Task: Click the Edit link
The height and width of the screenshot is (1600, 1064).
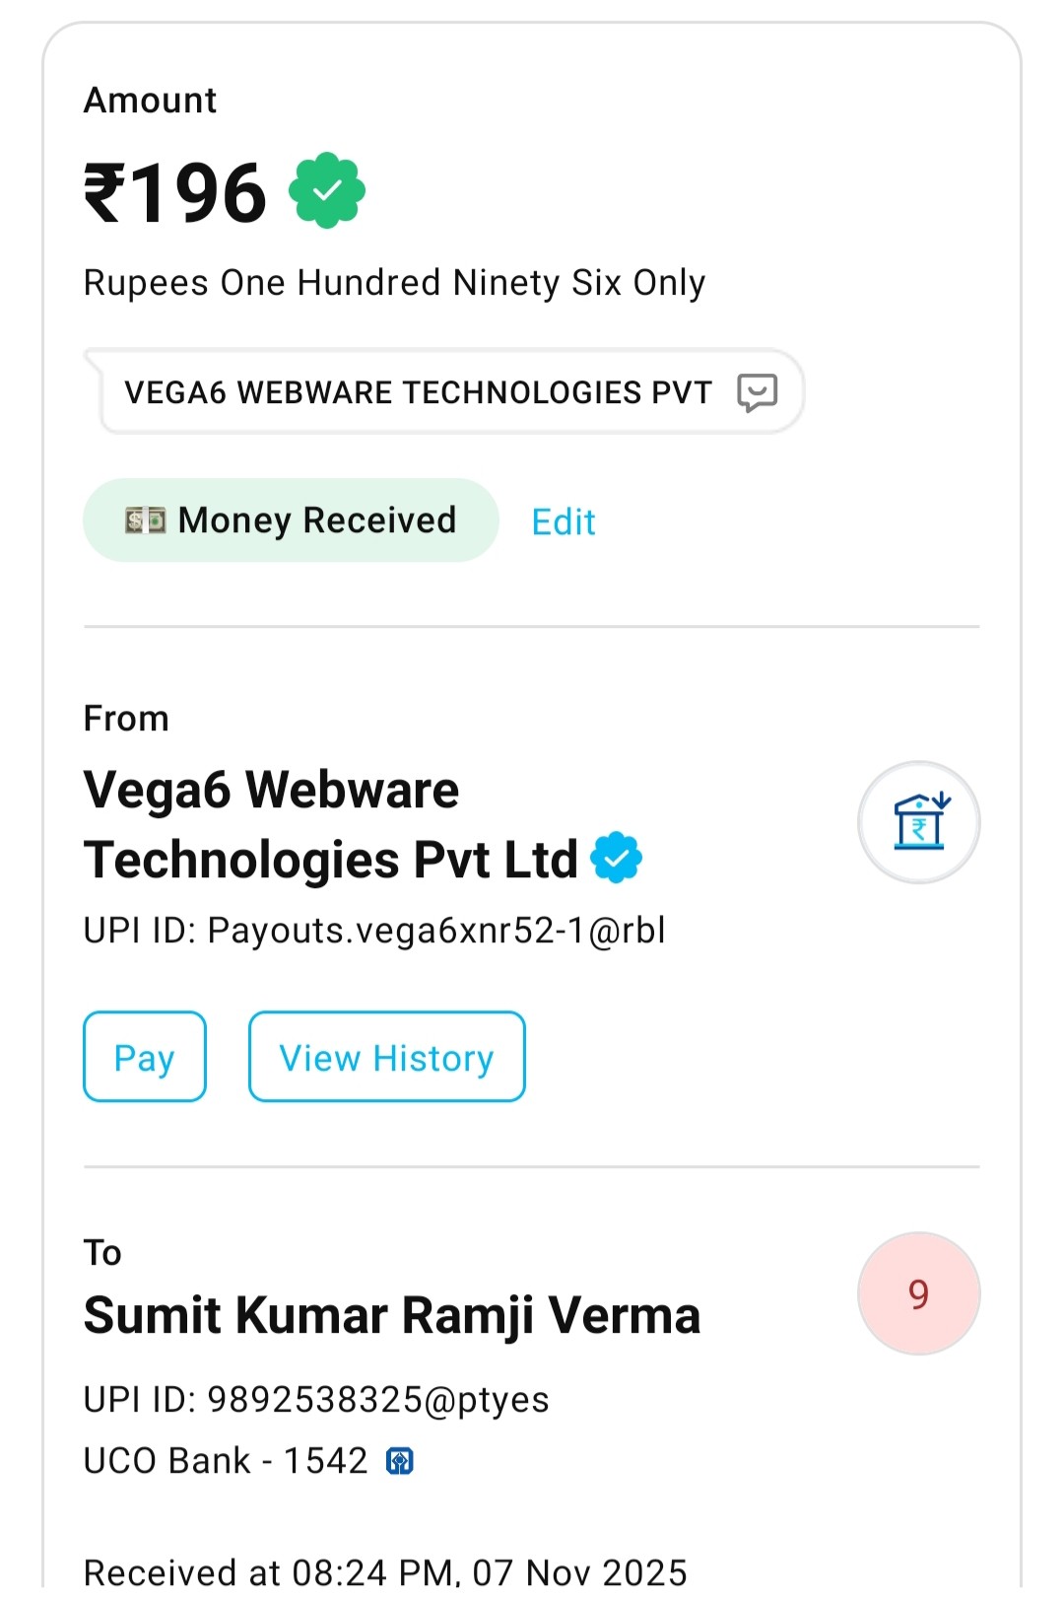Action: (564, 522)
